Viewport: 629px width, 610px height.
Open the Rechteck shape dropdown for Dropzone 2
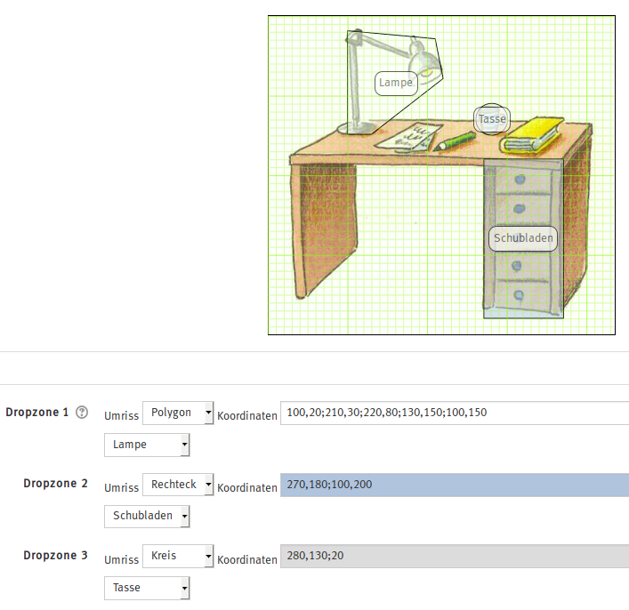(178, 485)
